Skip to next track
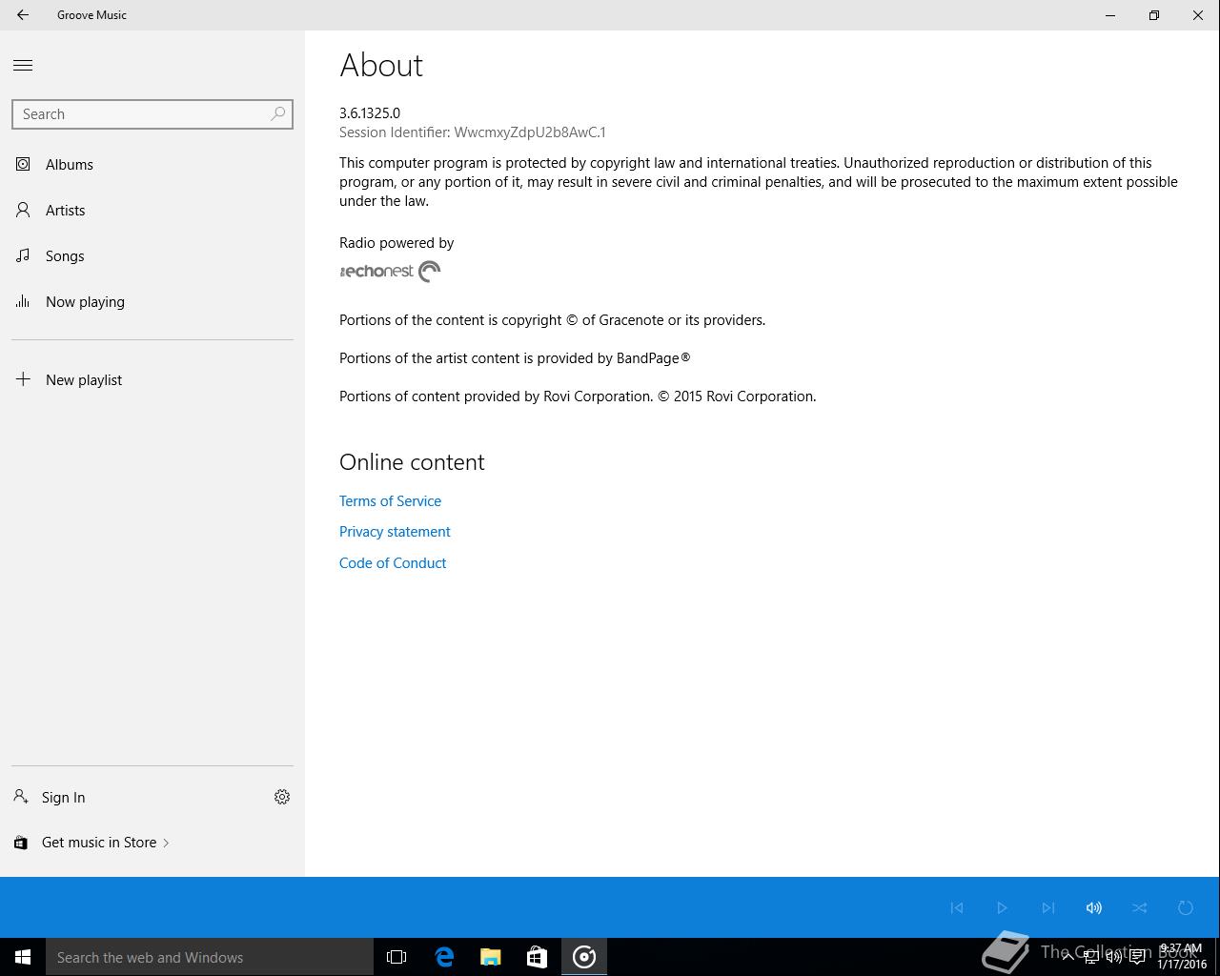This screenshot has width=1220, height=976. tap(1048, 908)
